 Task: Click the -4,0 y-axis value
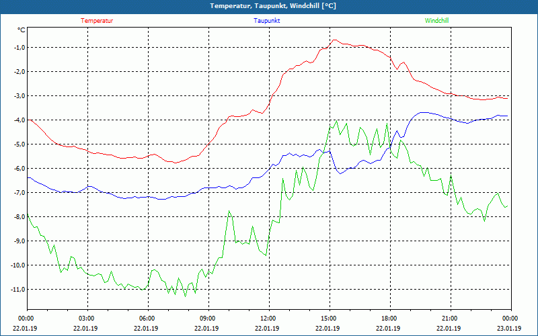(20, 120)
